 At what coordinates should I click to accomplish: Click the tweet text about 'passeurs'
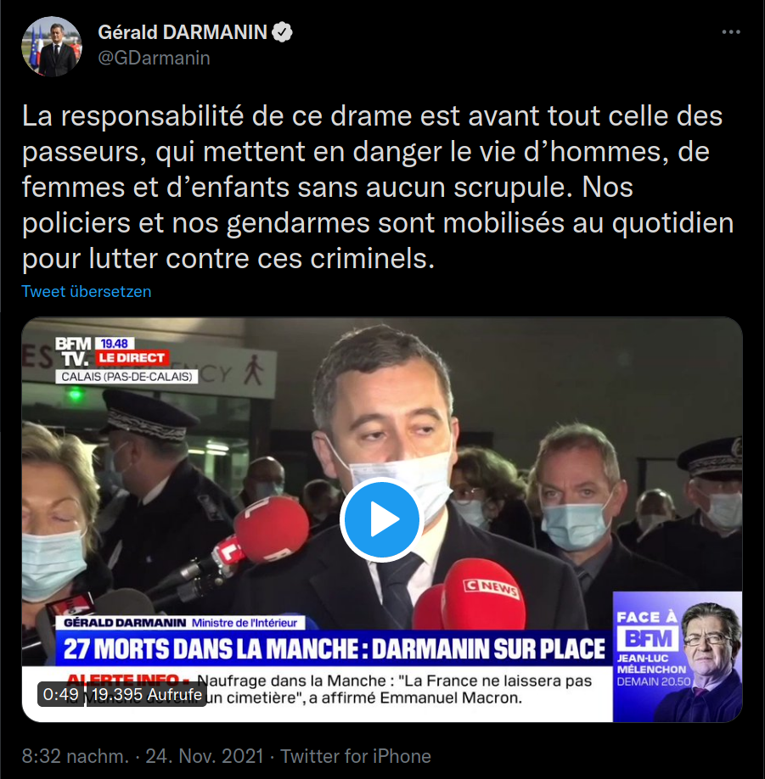[378, 188]
